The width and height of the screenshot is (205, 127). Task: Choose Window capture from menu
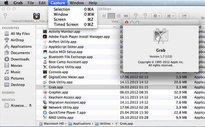coord(73,14)
